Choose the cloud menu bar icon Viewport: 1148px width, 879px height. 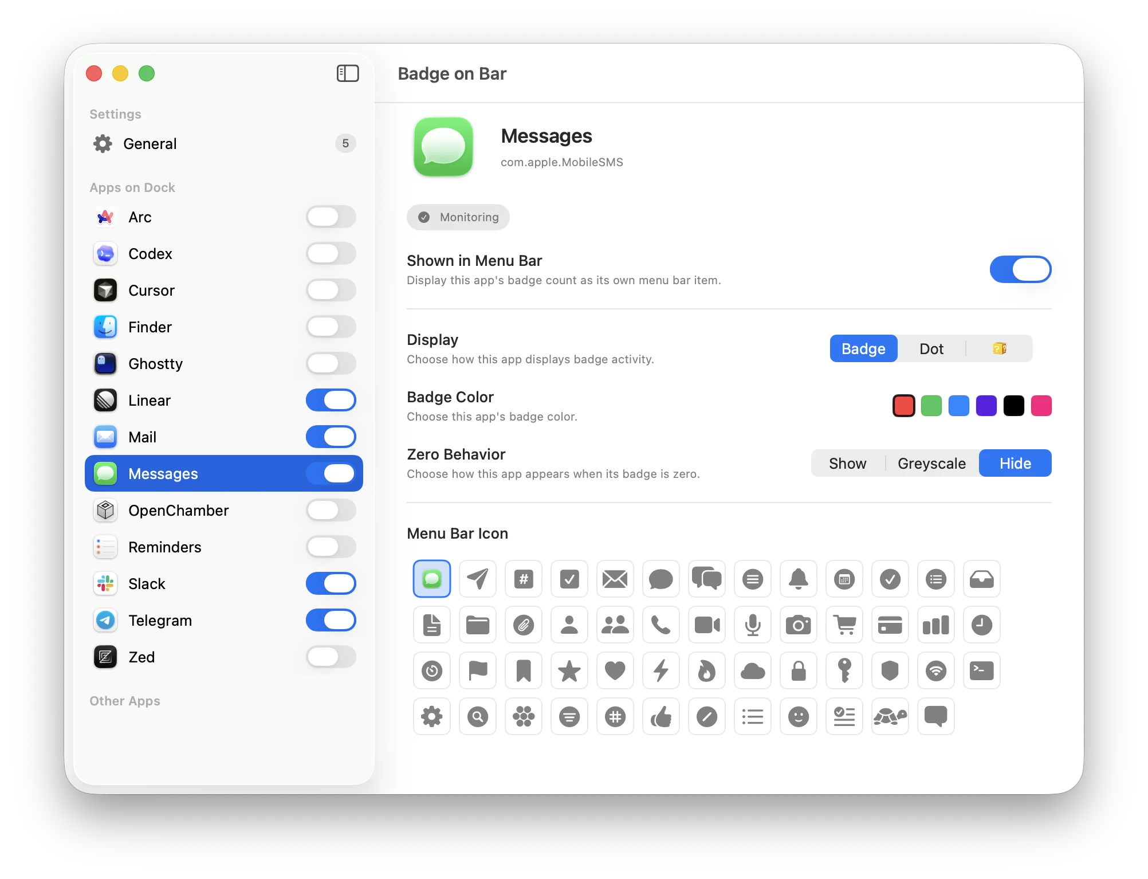click(753, 670)
